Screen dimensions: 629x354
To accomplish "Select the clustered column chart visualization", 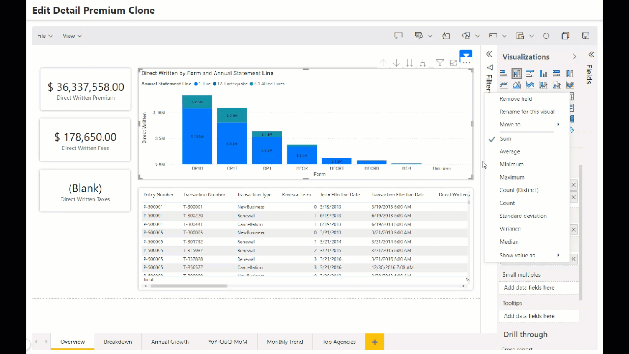I will (543, 74).
